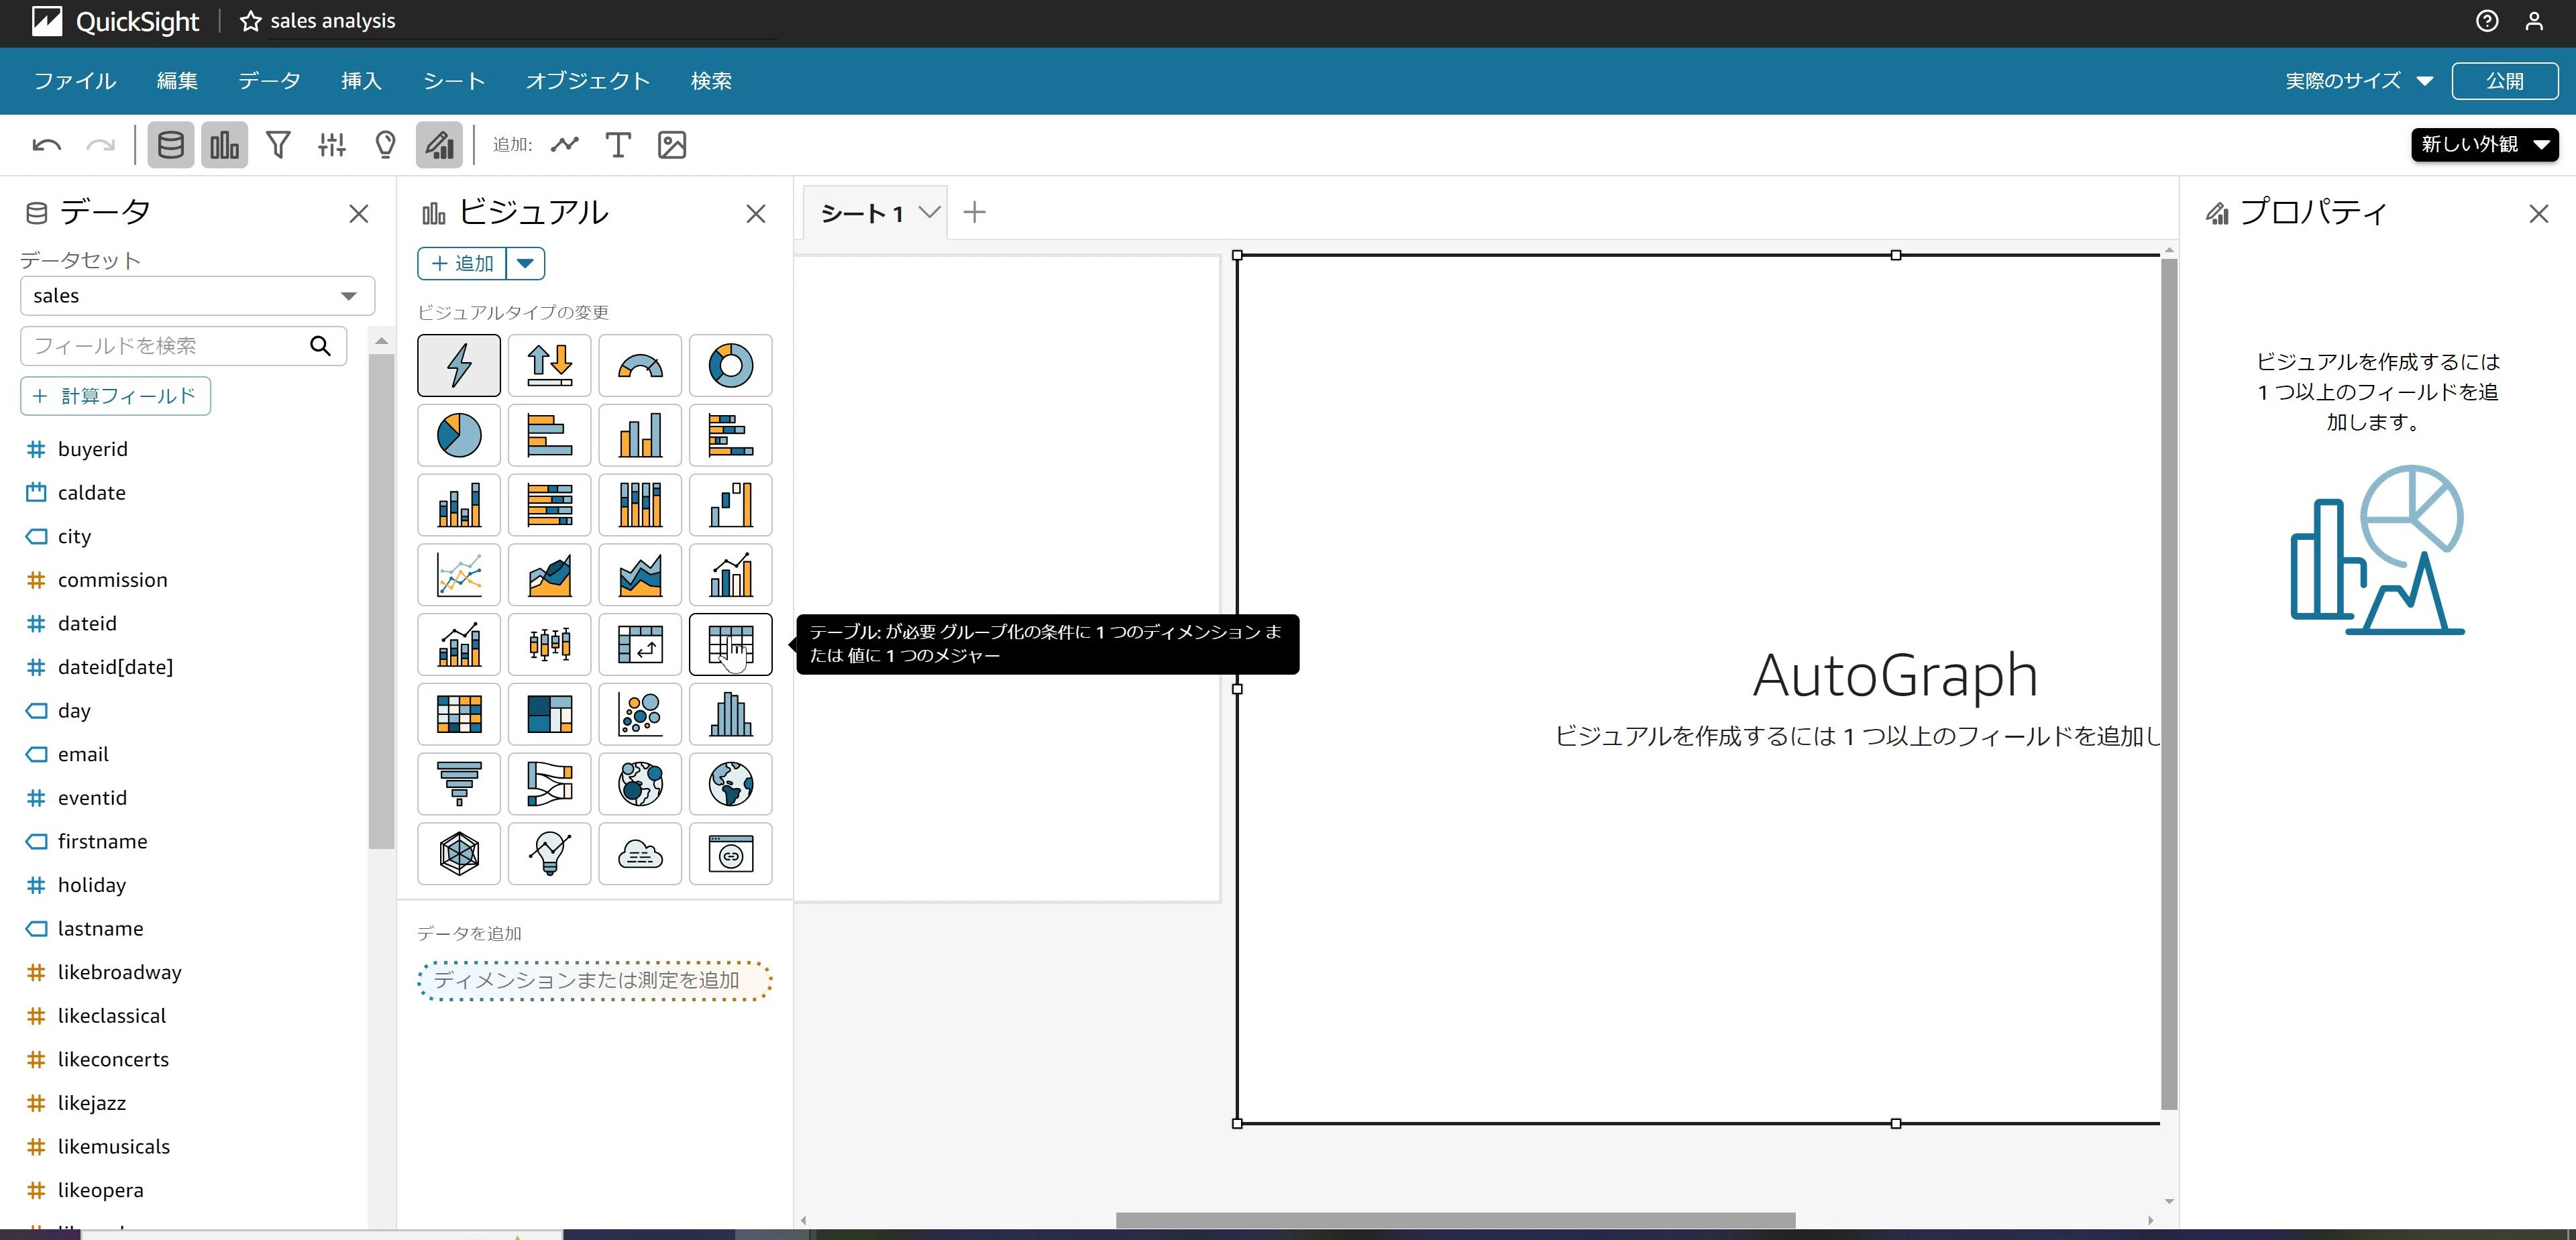Viewport: 2576px width, 1240px height.
Task: Toggle the properties panel toolbar button
Action: 439,145
